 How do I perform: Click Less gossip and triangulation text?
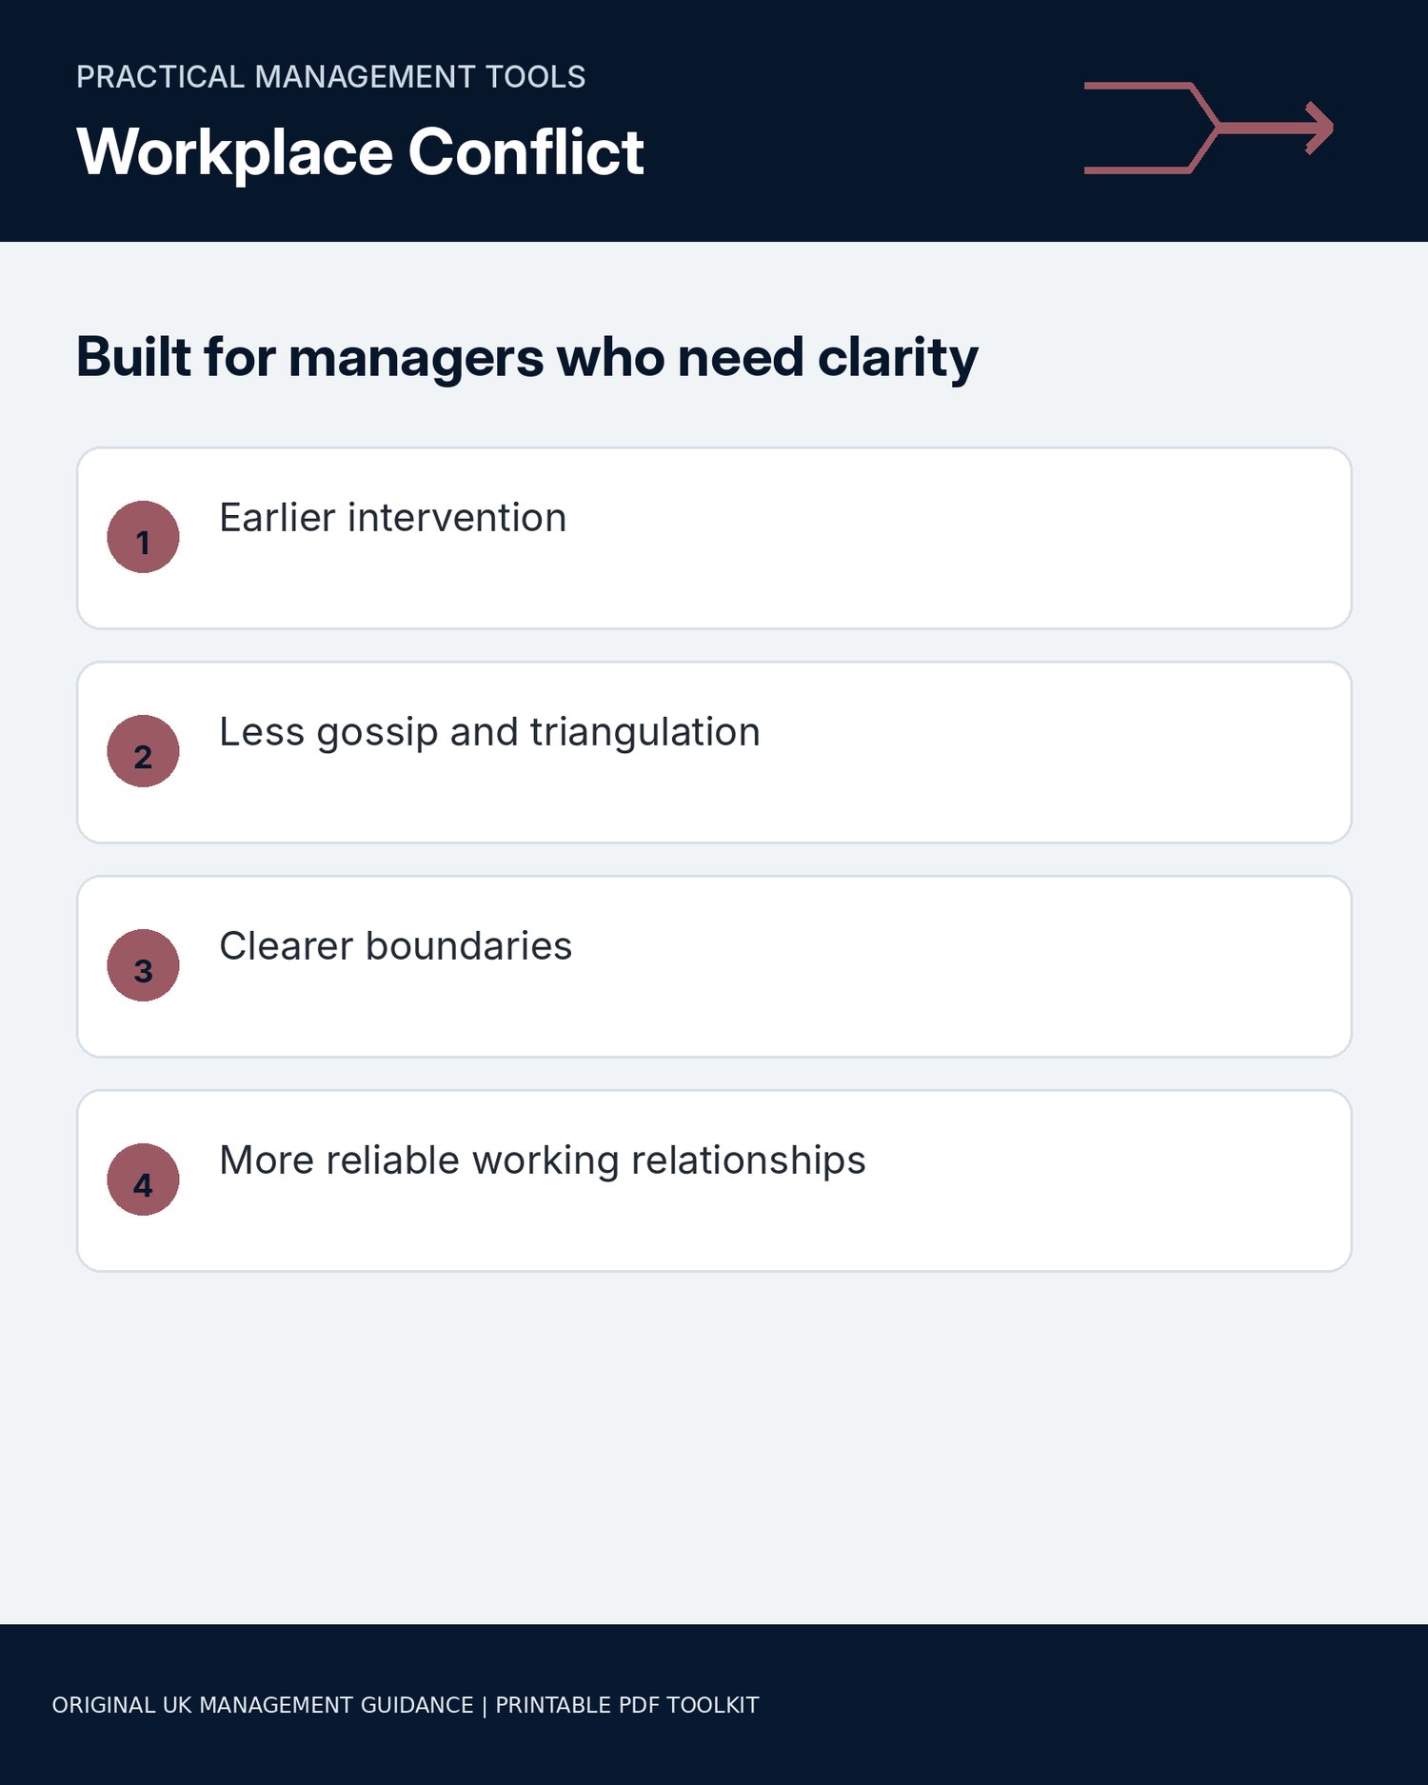pos(489,733)
